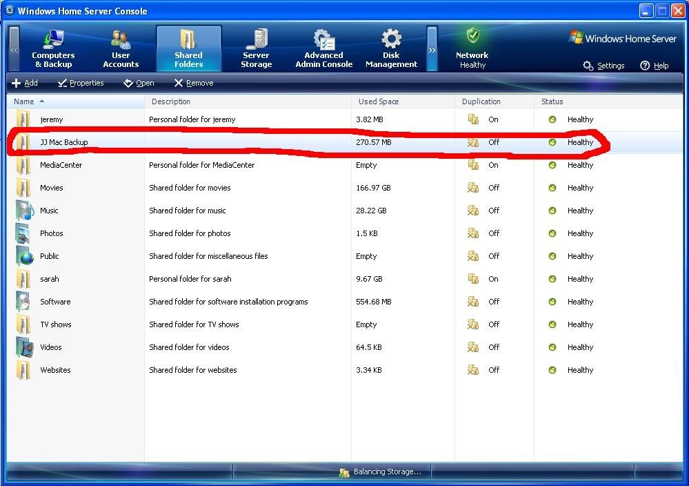689x486 pixels.
Task: Click the MediaCenter folder icon
Action: point(23,165)
